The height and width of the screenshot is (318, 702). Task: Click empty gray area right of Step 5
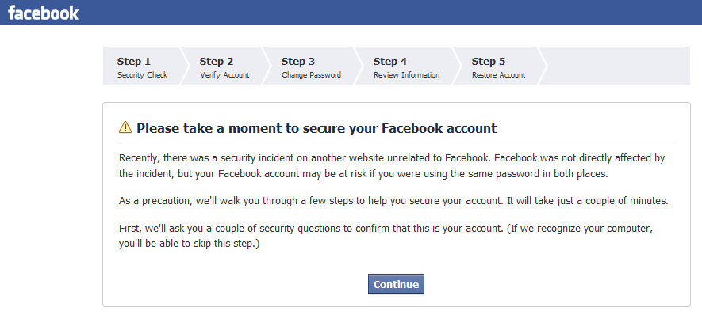(x=619, y=66)
